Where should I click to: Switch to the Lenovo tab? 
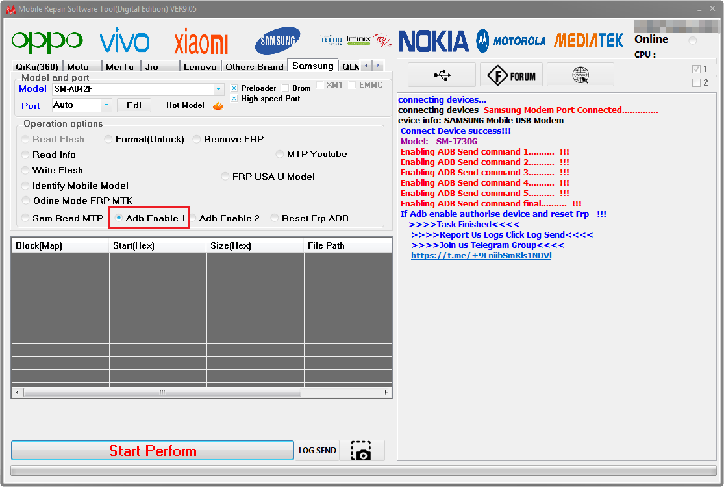[x=201, y=67]
